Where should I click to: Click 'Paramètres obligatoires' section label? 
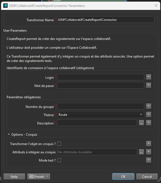(24, 97)
